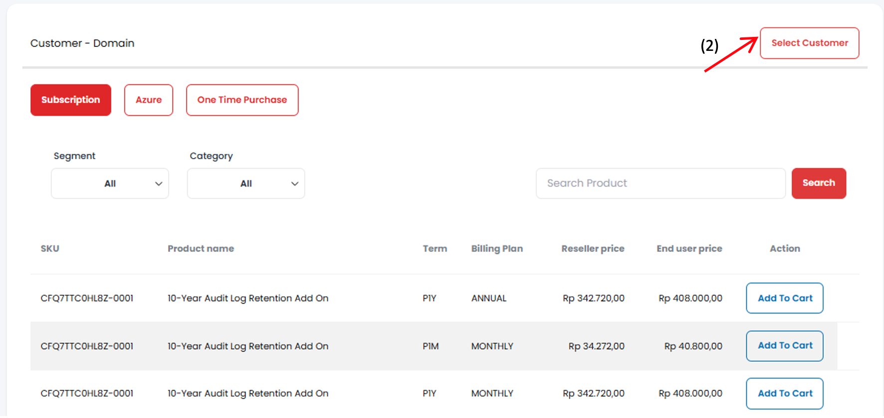Click the Select Customer button
Viewport: 884px width, 418px height.
click(809, 43)
